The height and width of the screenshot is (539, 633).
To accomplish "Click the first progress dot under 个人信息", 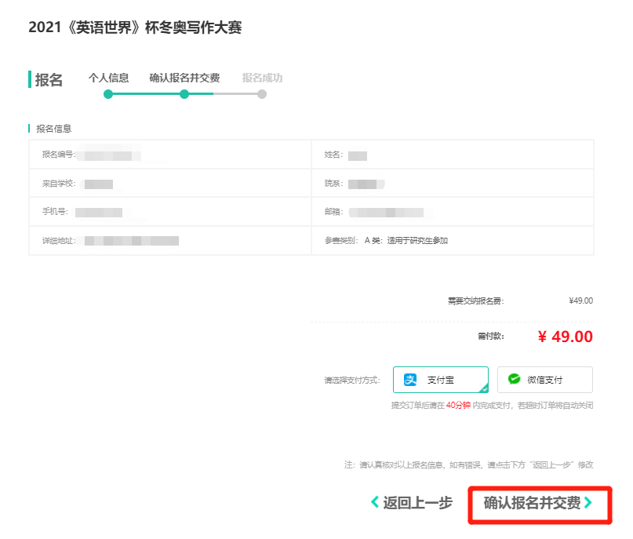I will (108, 94).
